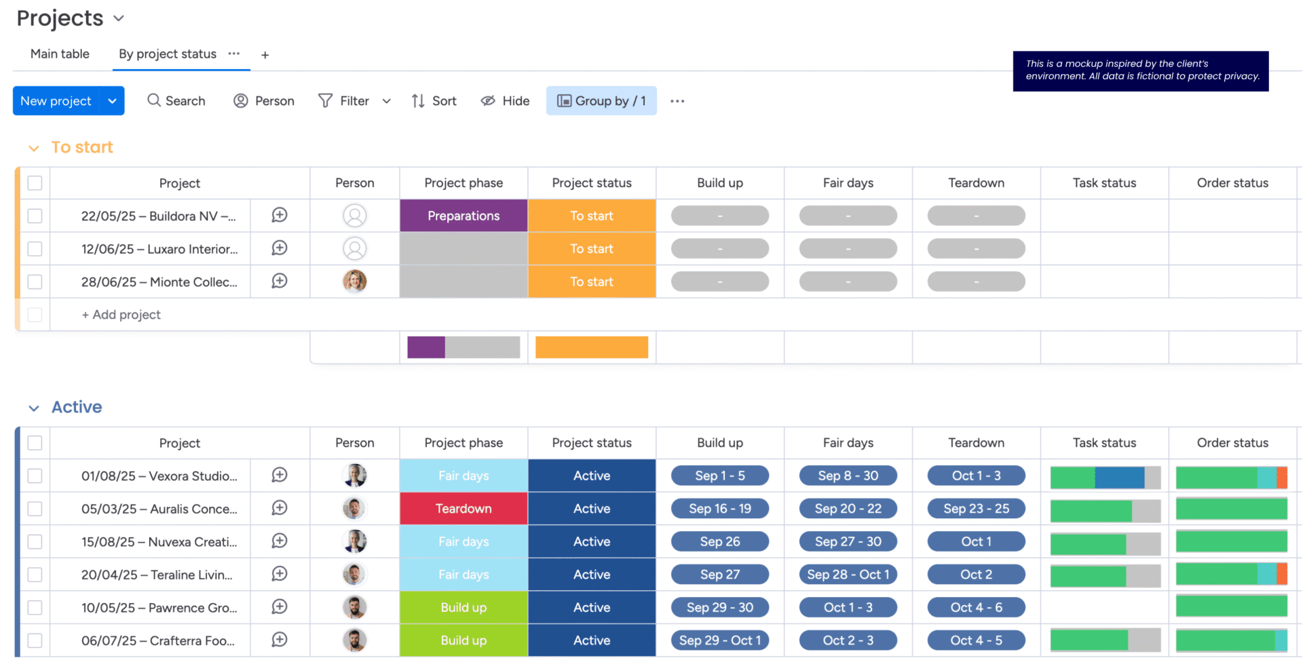This screenshot has height=658, width=1303.
Task: Expand the Filter options arrow
Action: [387, 101]
